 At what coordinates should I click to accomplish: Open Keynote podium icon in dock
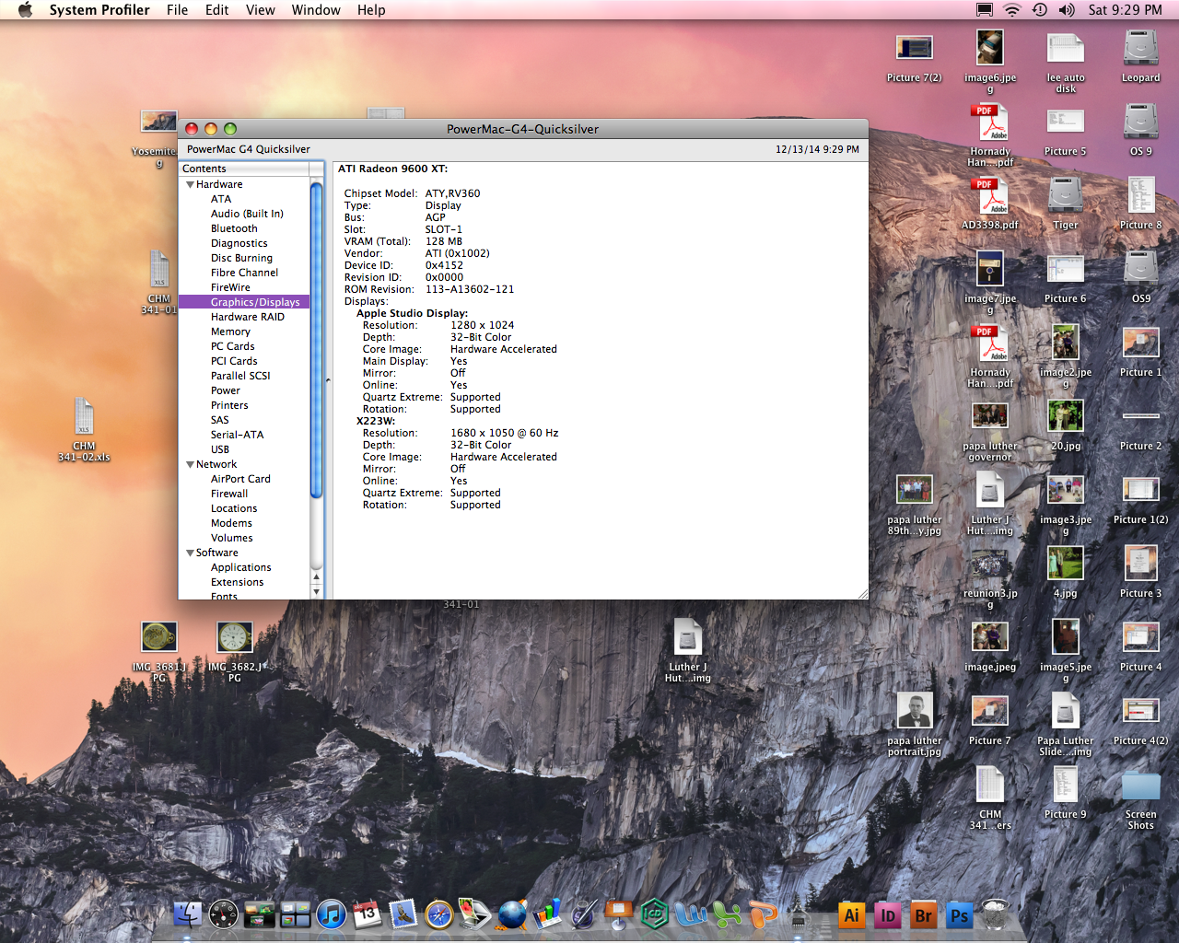[x=619, y=914]
